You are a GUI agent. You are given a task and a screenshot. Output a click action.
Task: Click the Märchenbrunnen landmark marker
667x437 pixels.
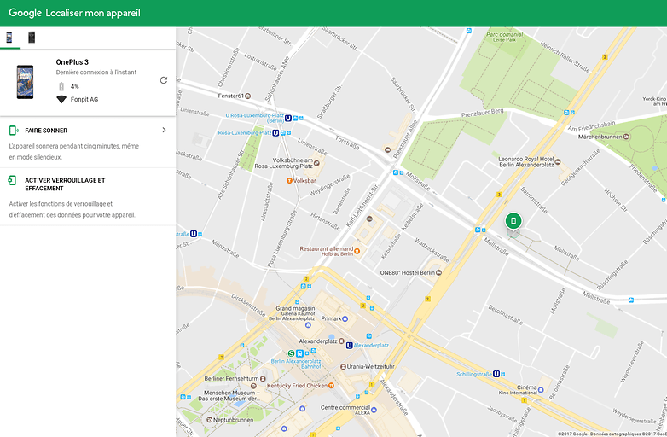[626, 137]
